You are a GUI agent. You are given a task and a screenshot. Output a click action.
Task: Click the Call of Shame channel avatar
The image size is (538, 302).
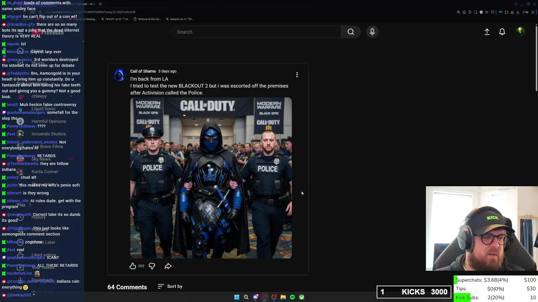pos(119,75)
